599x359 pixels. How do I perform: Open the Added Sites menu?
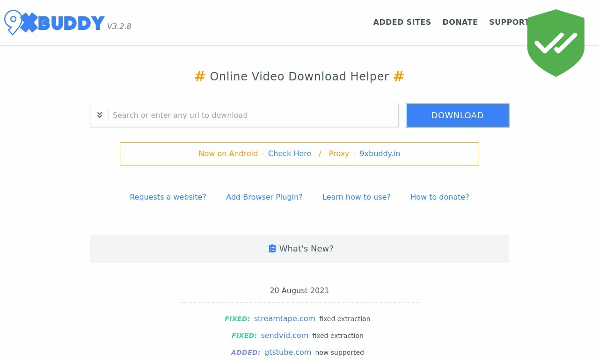[402, 22]
